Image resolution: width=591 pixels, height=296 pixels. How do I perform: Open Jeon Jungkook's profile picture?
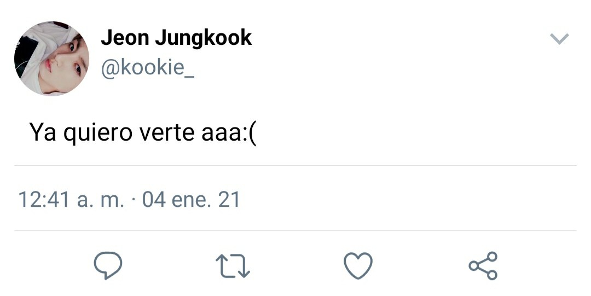click(x=51, y=59)
